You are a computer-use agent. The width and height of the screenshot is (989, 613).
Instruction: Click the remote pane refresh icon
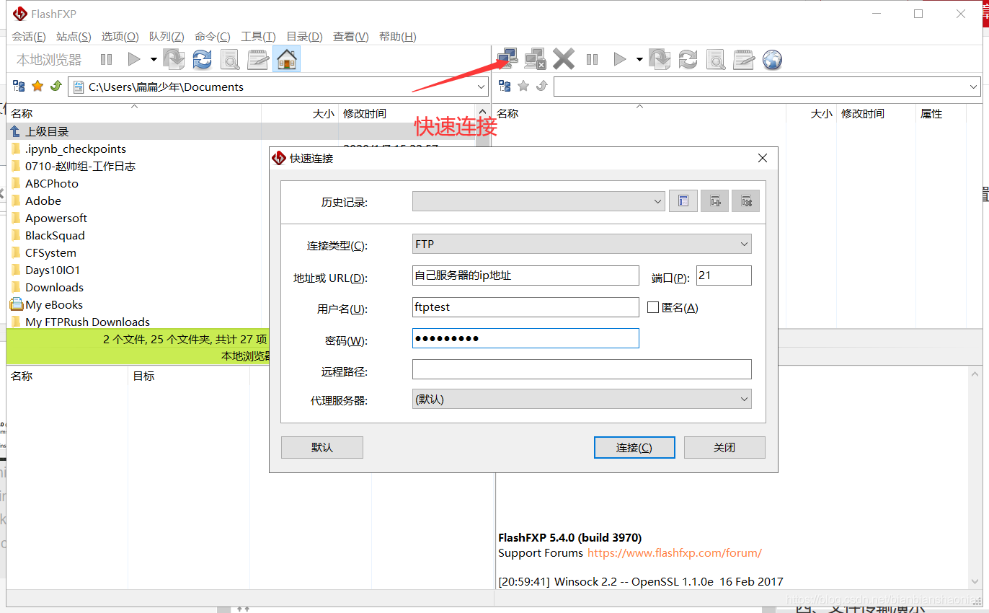(688, 59)
